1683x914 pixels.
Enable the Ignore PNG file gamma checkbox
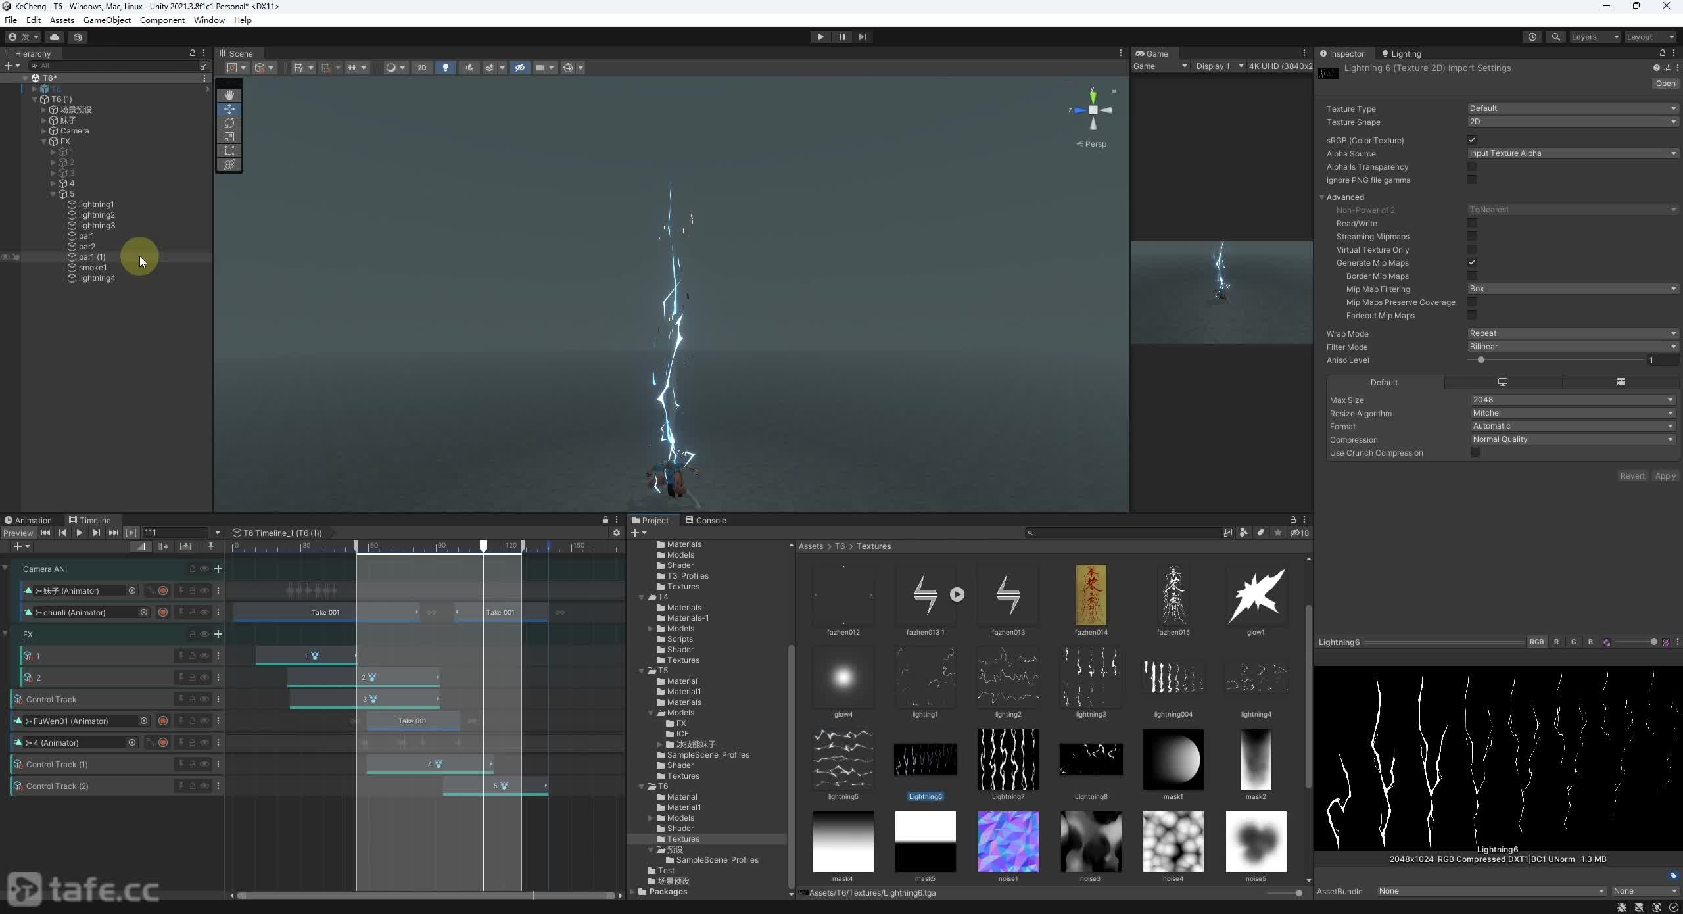tap(1472, 180)
